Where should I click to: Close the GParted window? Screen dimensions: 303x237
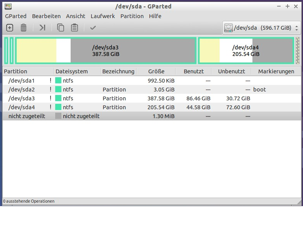point(296,7)
